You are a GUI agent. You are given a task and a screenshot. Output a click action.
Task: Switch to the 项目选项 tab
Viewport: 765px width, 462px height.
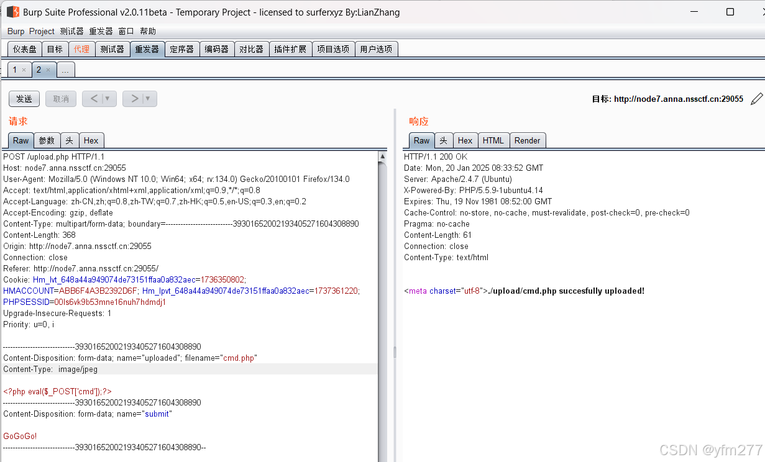click(x=334, y=49)
